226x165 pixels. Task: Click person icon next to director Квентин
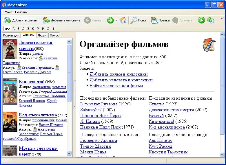click(41, 58)
